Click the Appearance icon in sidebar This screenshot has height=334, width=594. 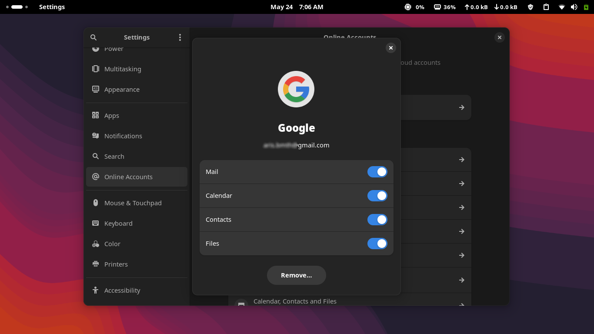(96, 89)
